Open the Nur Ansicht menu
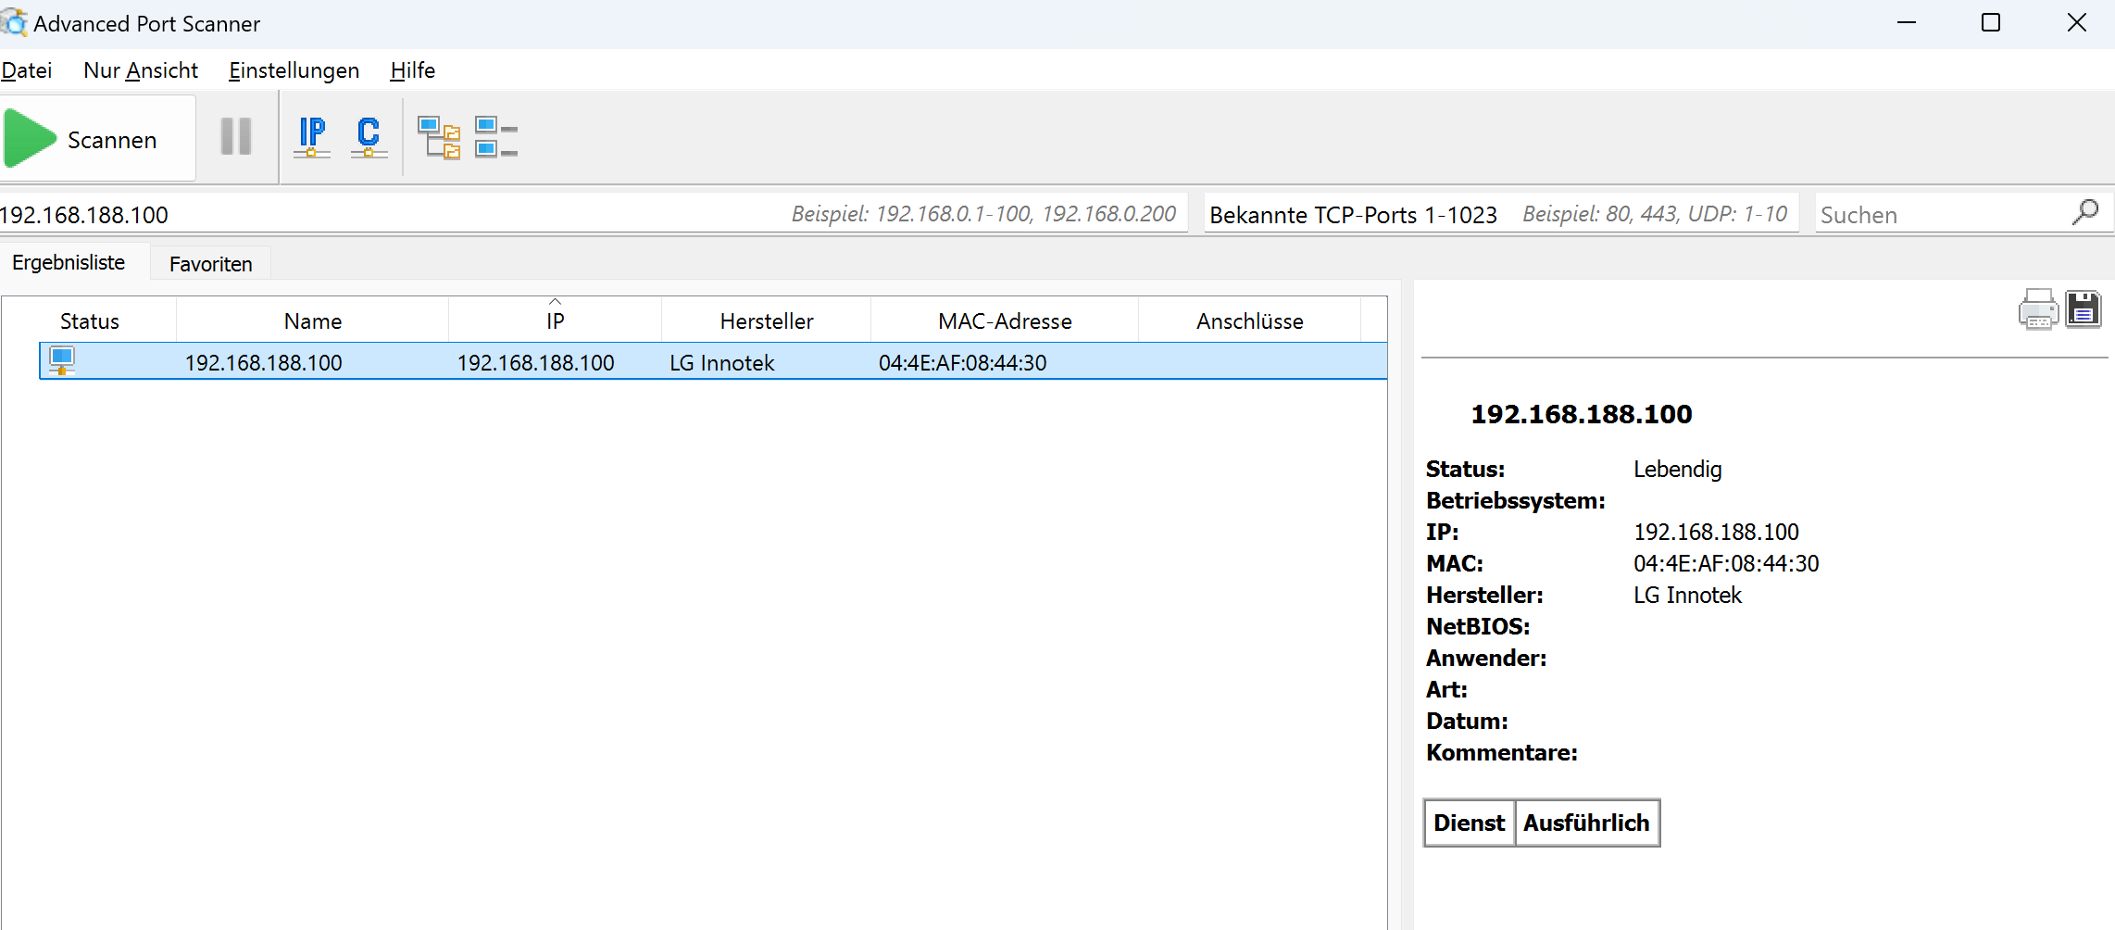Screen dimensions: 2115x930 (141, 70)
